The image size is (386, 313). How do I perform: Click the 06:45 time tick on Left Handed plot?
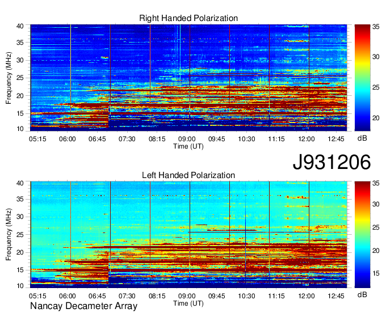[97, 296]
